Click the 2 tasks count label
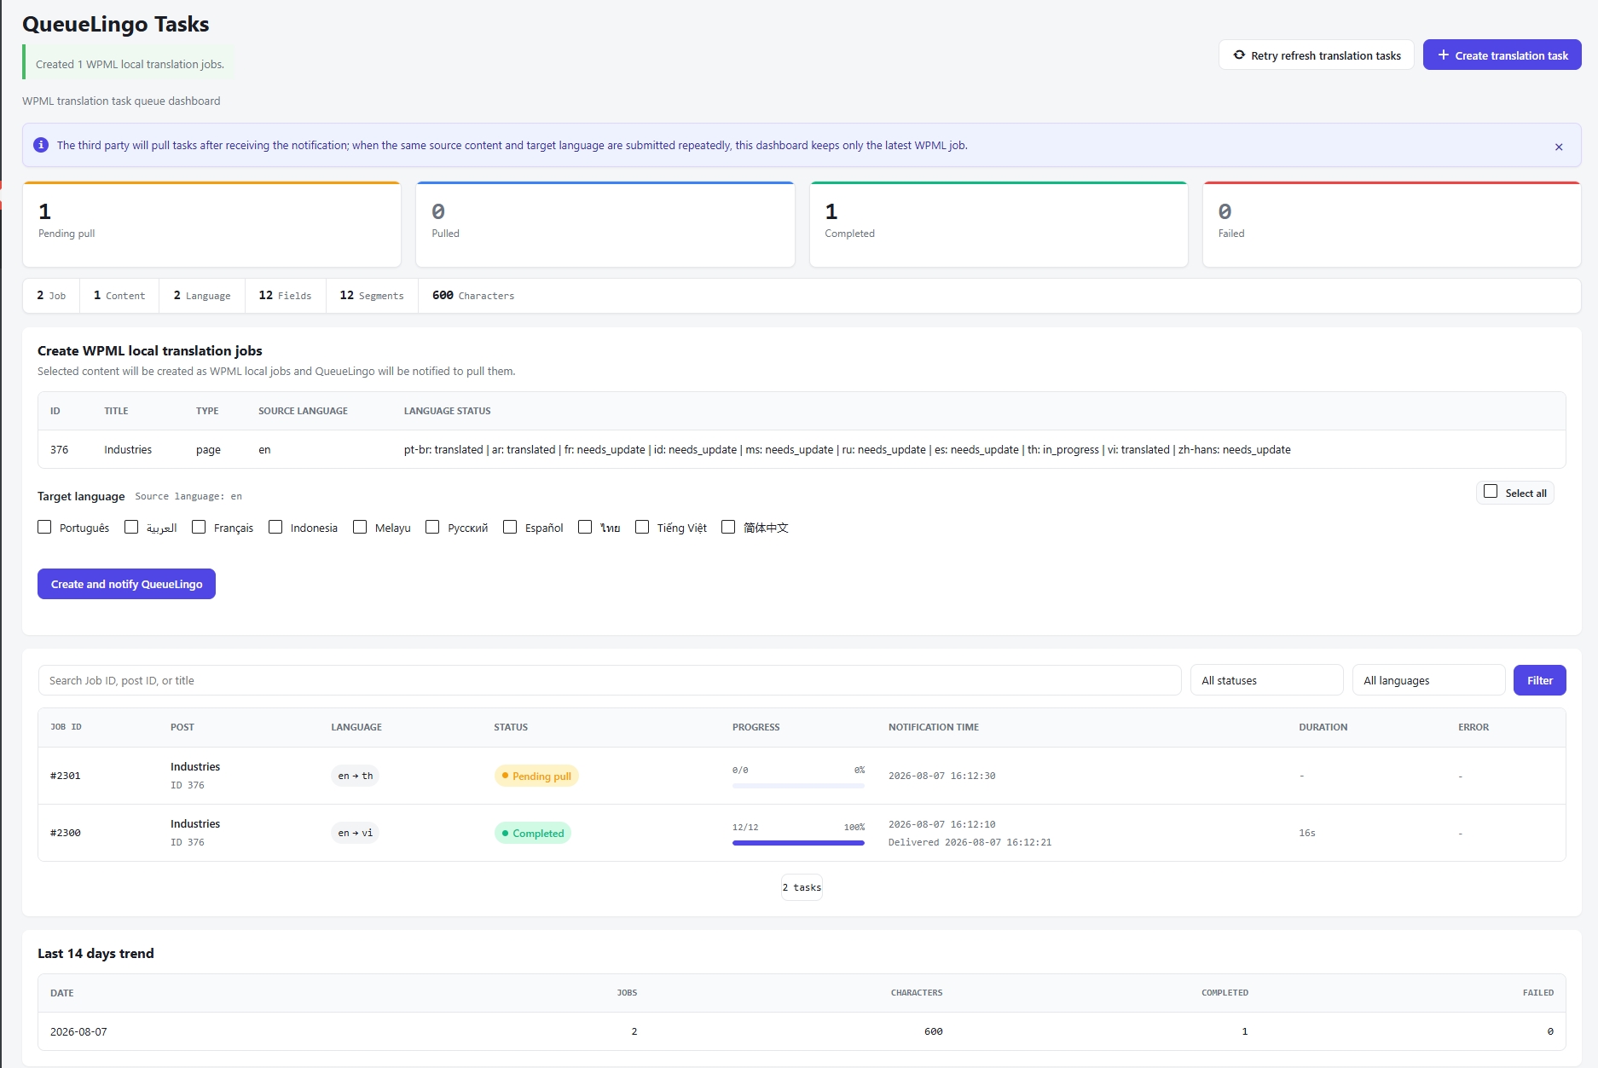1598x1068 pixels. (802, 887)
